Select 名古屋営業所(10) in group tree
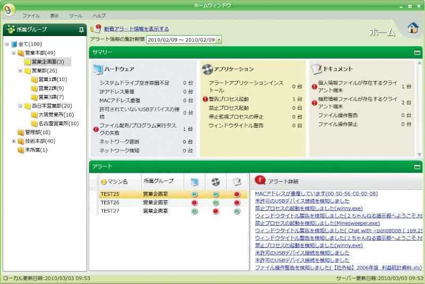The height and width of the screenshot is (284, 425). click(x=58, y=123)
